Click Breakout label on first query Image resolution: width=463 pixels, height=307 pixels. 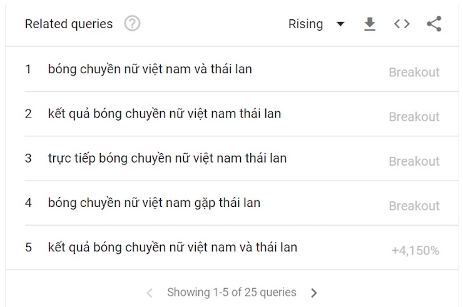(414, 73)
